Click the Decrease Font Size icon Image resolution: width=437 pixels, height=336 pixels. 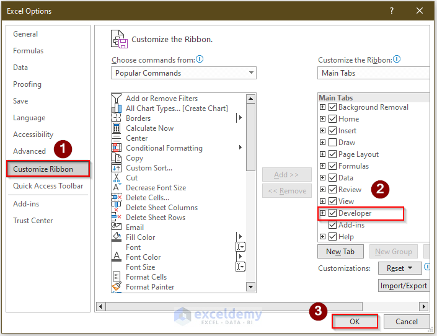116,188
